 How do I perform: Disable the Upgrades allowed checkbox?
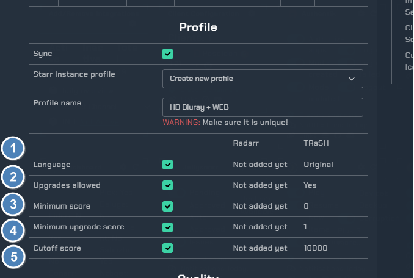[168, 185]
